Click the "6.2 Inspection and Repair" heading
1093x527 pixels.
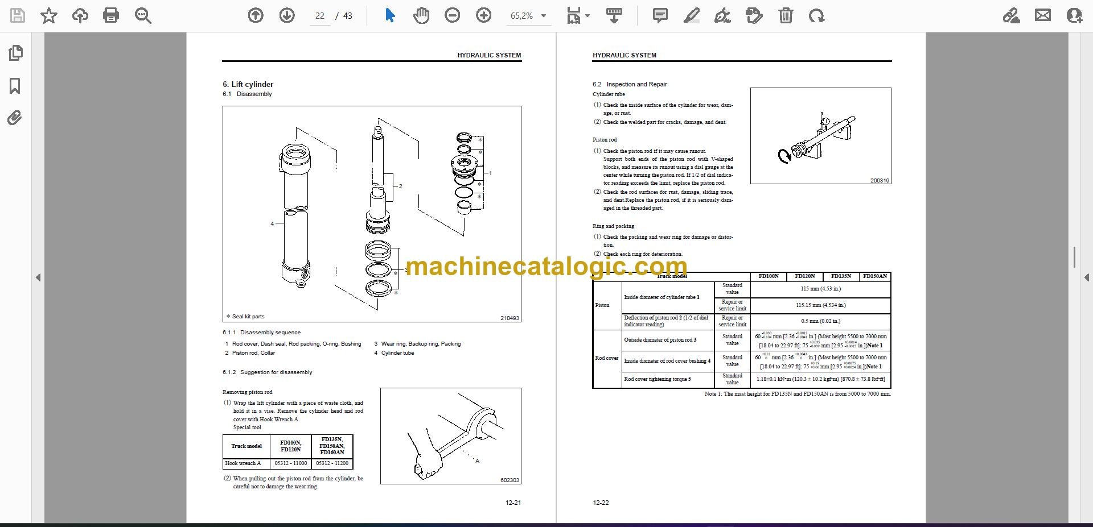coord(630,84)
